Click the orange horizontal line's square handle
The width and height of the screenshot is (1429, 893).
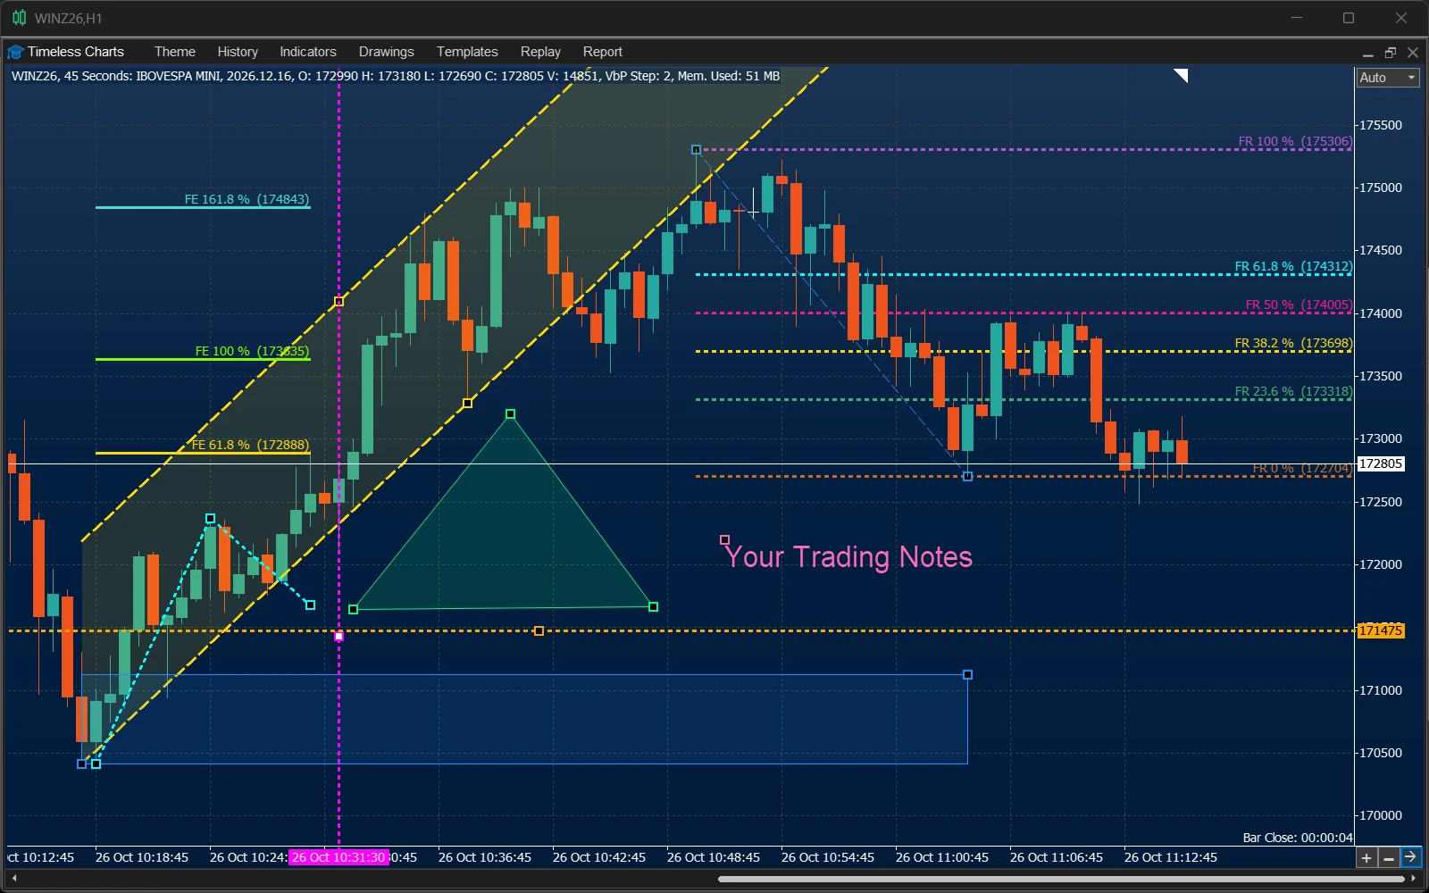tap(539, 630)
